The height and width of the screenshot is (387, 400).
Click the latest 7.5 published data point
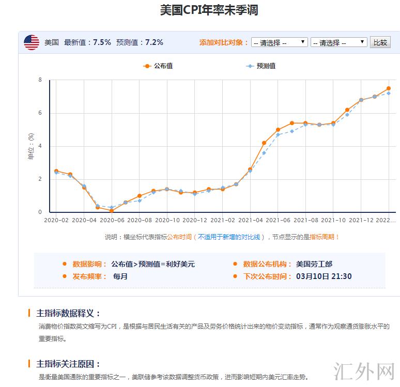389,88
